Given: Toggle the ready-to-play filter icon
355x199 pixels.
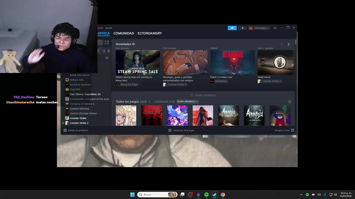Looking at the screenshot, I should 109,51.
